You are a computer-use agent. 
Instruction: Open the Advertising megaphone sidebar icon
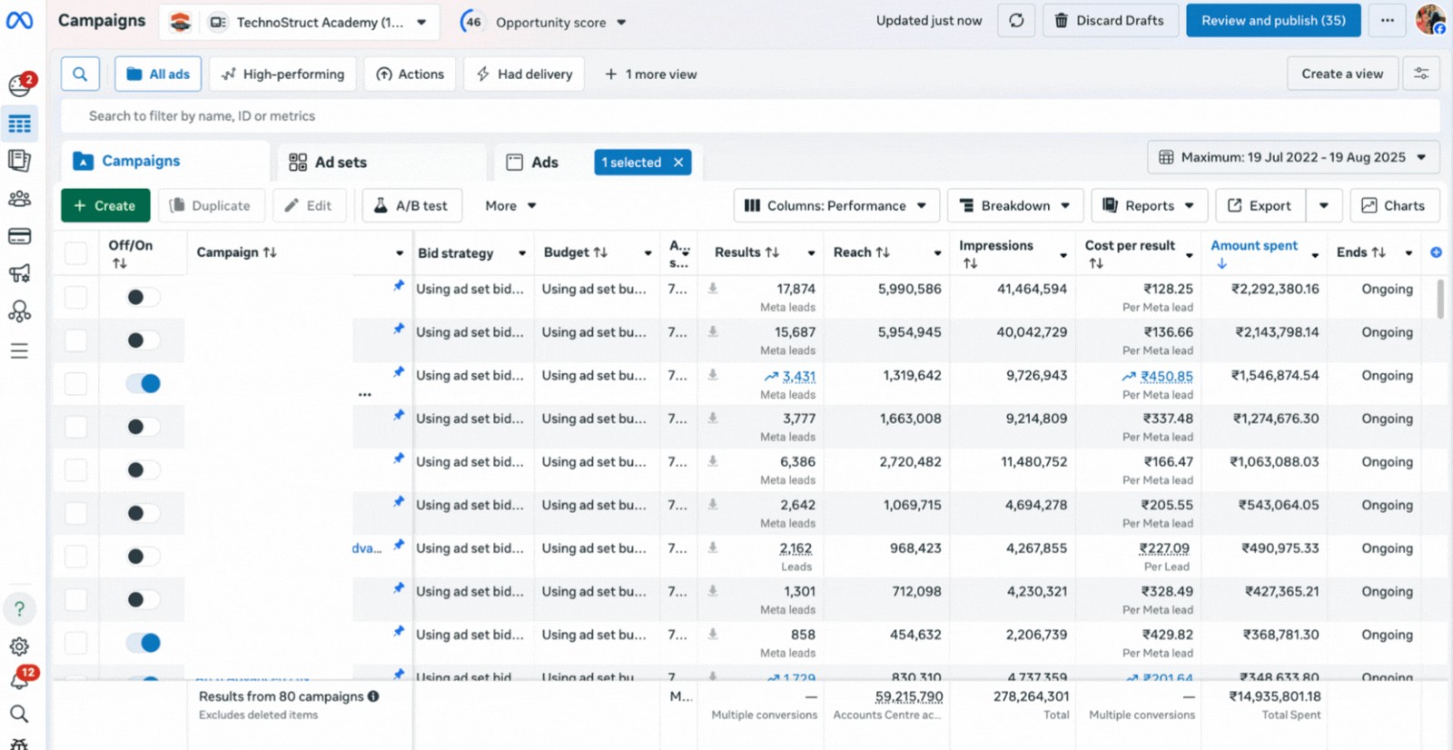(19, 273)
